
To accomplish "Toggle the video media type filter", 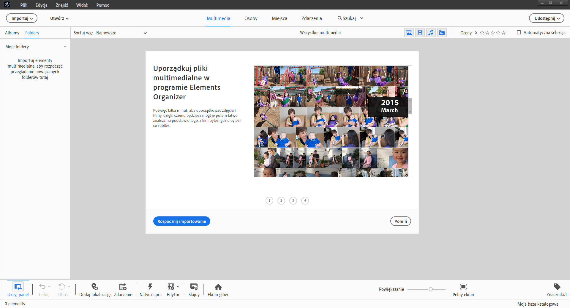I will pyautogui.click(x=420, y=33).
